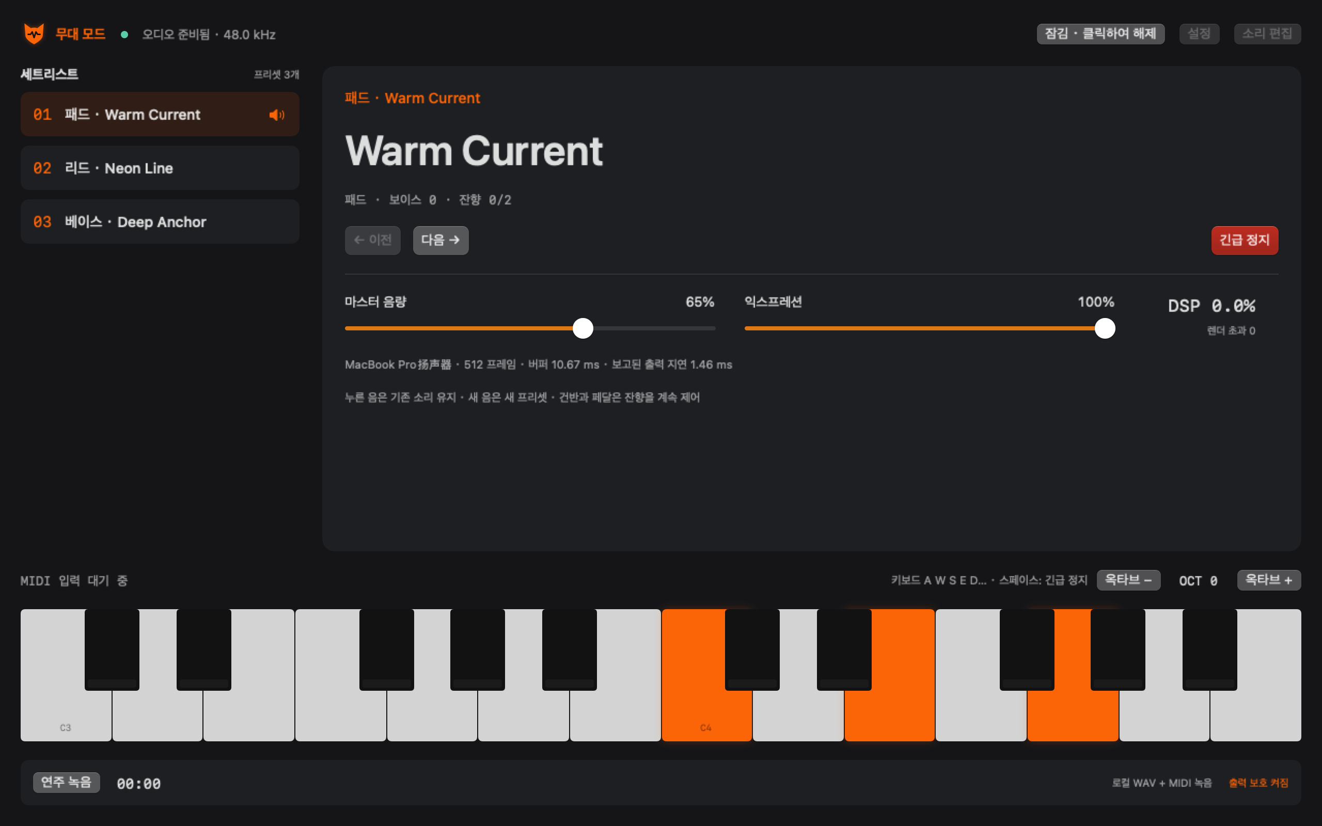The height and width of the screenshot is (826, 1322).
Task: Click the orange fox app logo
Action: click(34, 34)
